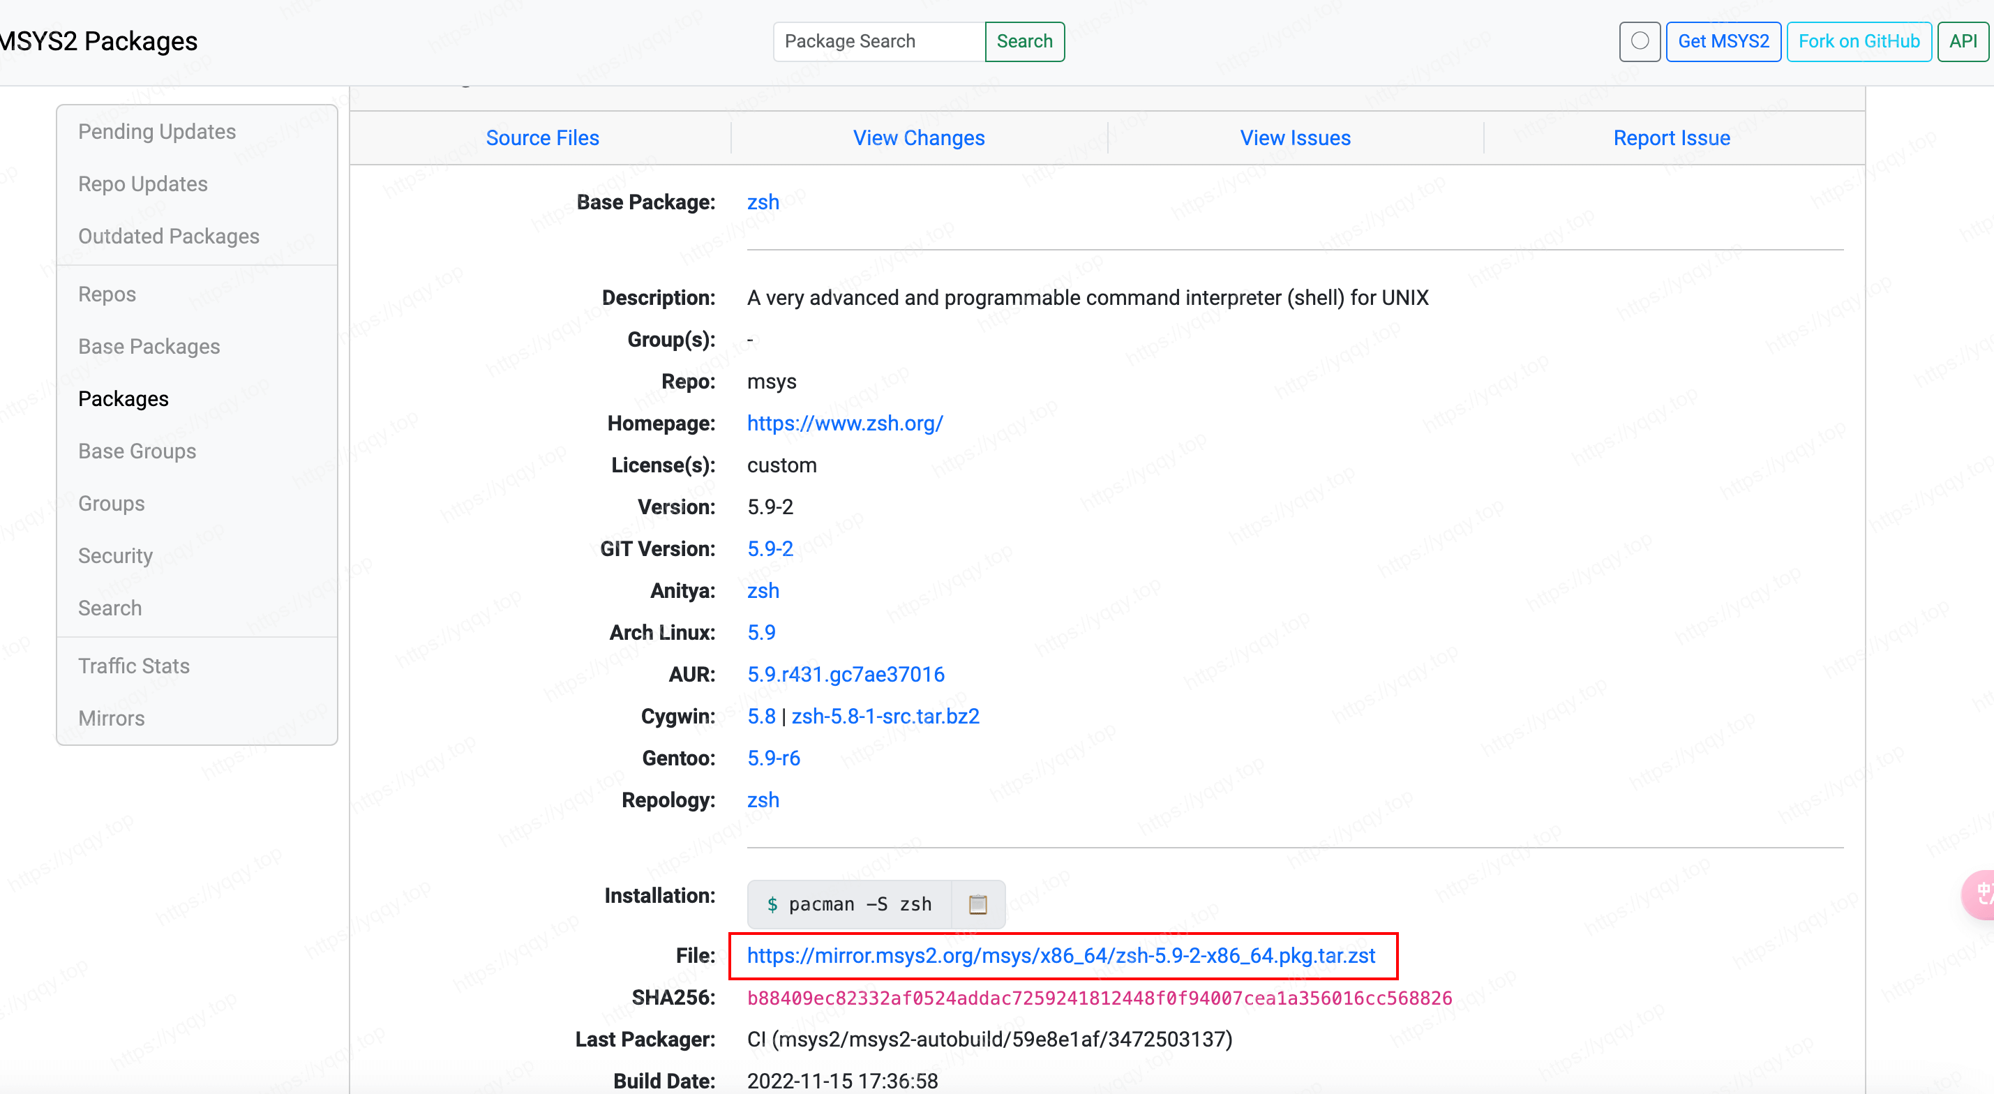The height and width of the screenshot is (1094, 1994).
Task: Open the zsh-5.8-1-src.tar.bz2 link
Action: tap(885, 716)
